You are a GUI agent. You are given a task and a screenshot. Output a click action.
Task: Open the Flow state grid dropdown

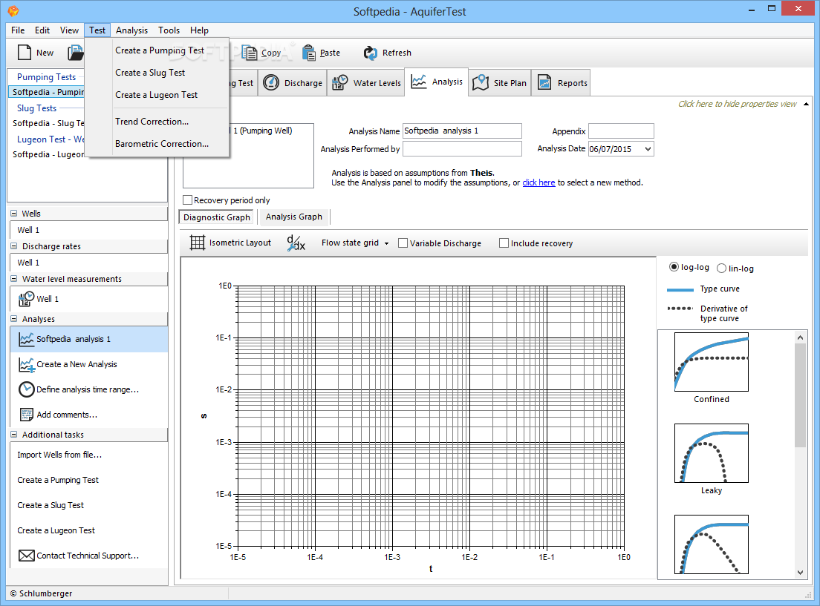point(386,243)
